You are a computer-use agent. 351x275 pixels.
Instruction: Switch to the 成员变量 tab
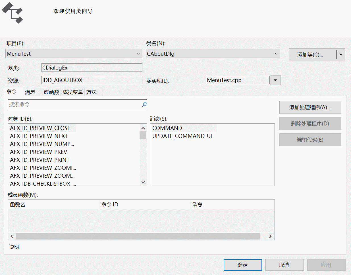(73, 92)
